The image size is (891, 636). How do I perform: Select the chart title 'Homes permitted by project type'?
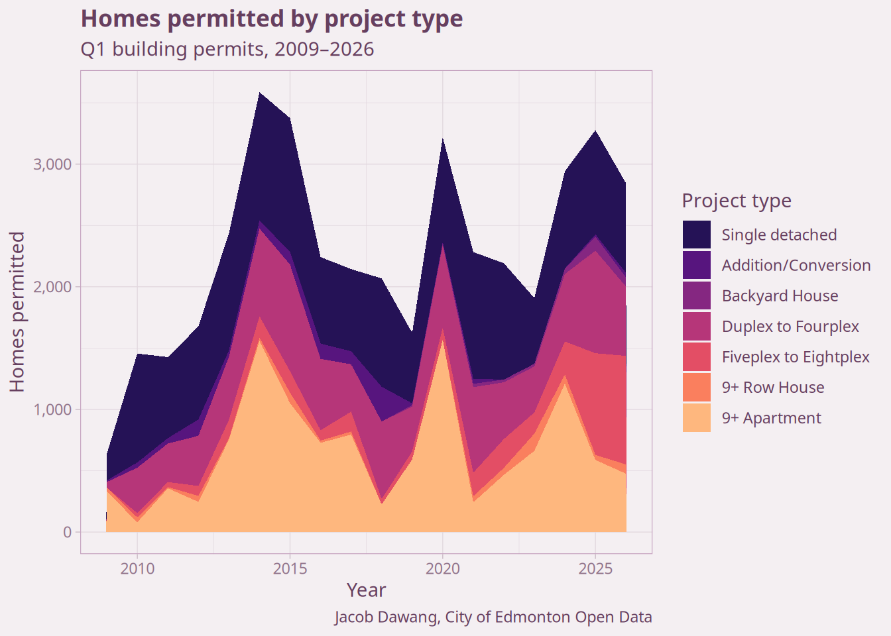[x=272, y=19]
